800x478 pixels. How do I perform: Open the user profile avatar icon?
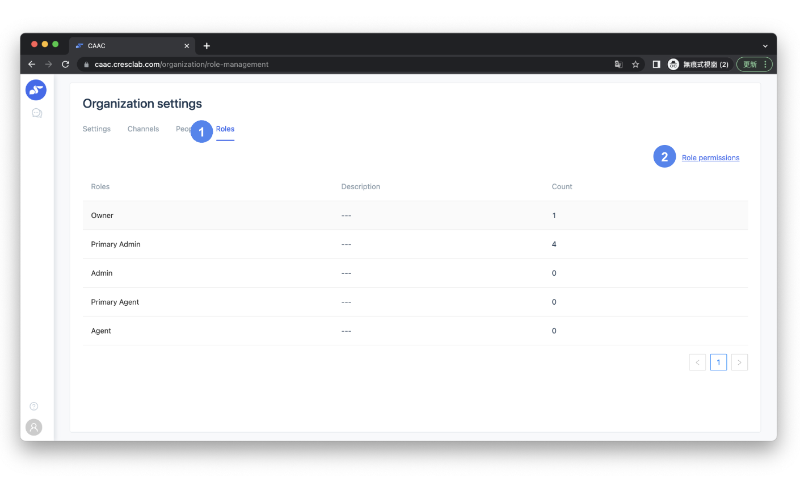[34, 427]
